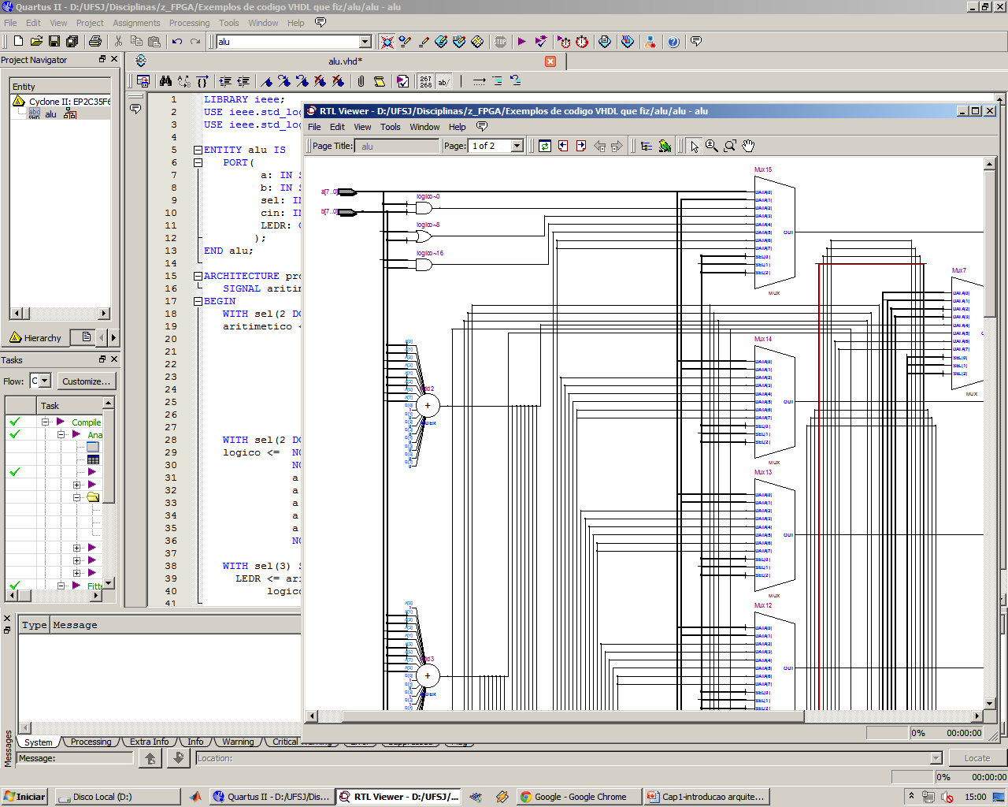The height and width of the screenshot is (807, 1008).
Task: Collapse the Ana task tree node
Action: point(61,434)
